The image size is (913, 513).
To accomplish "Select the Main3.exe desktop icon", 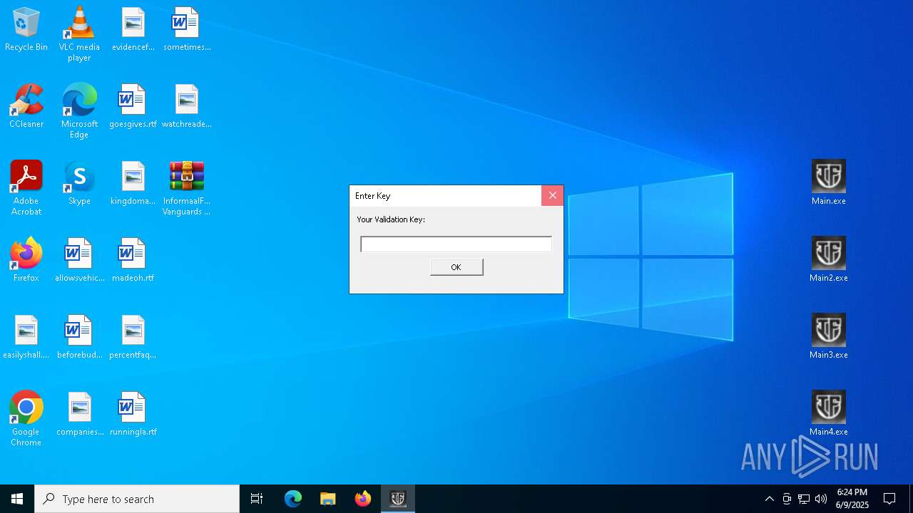I will (x=829, y=336).
